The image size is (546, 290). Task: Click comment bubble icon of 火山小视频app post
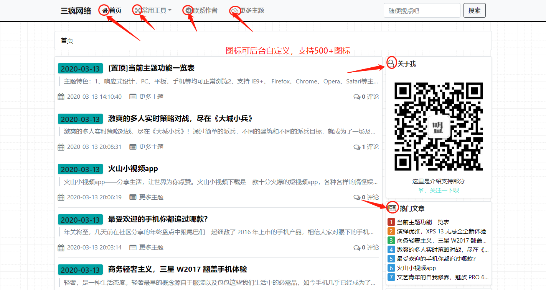click(357, 197)
